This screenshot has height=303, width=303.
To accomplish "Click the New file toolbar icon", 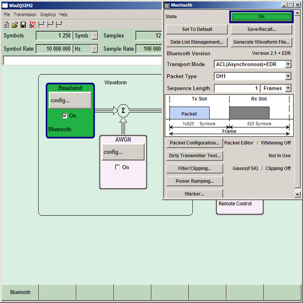I will coord(6,25).
